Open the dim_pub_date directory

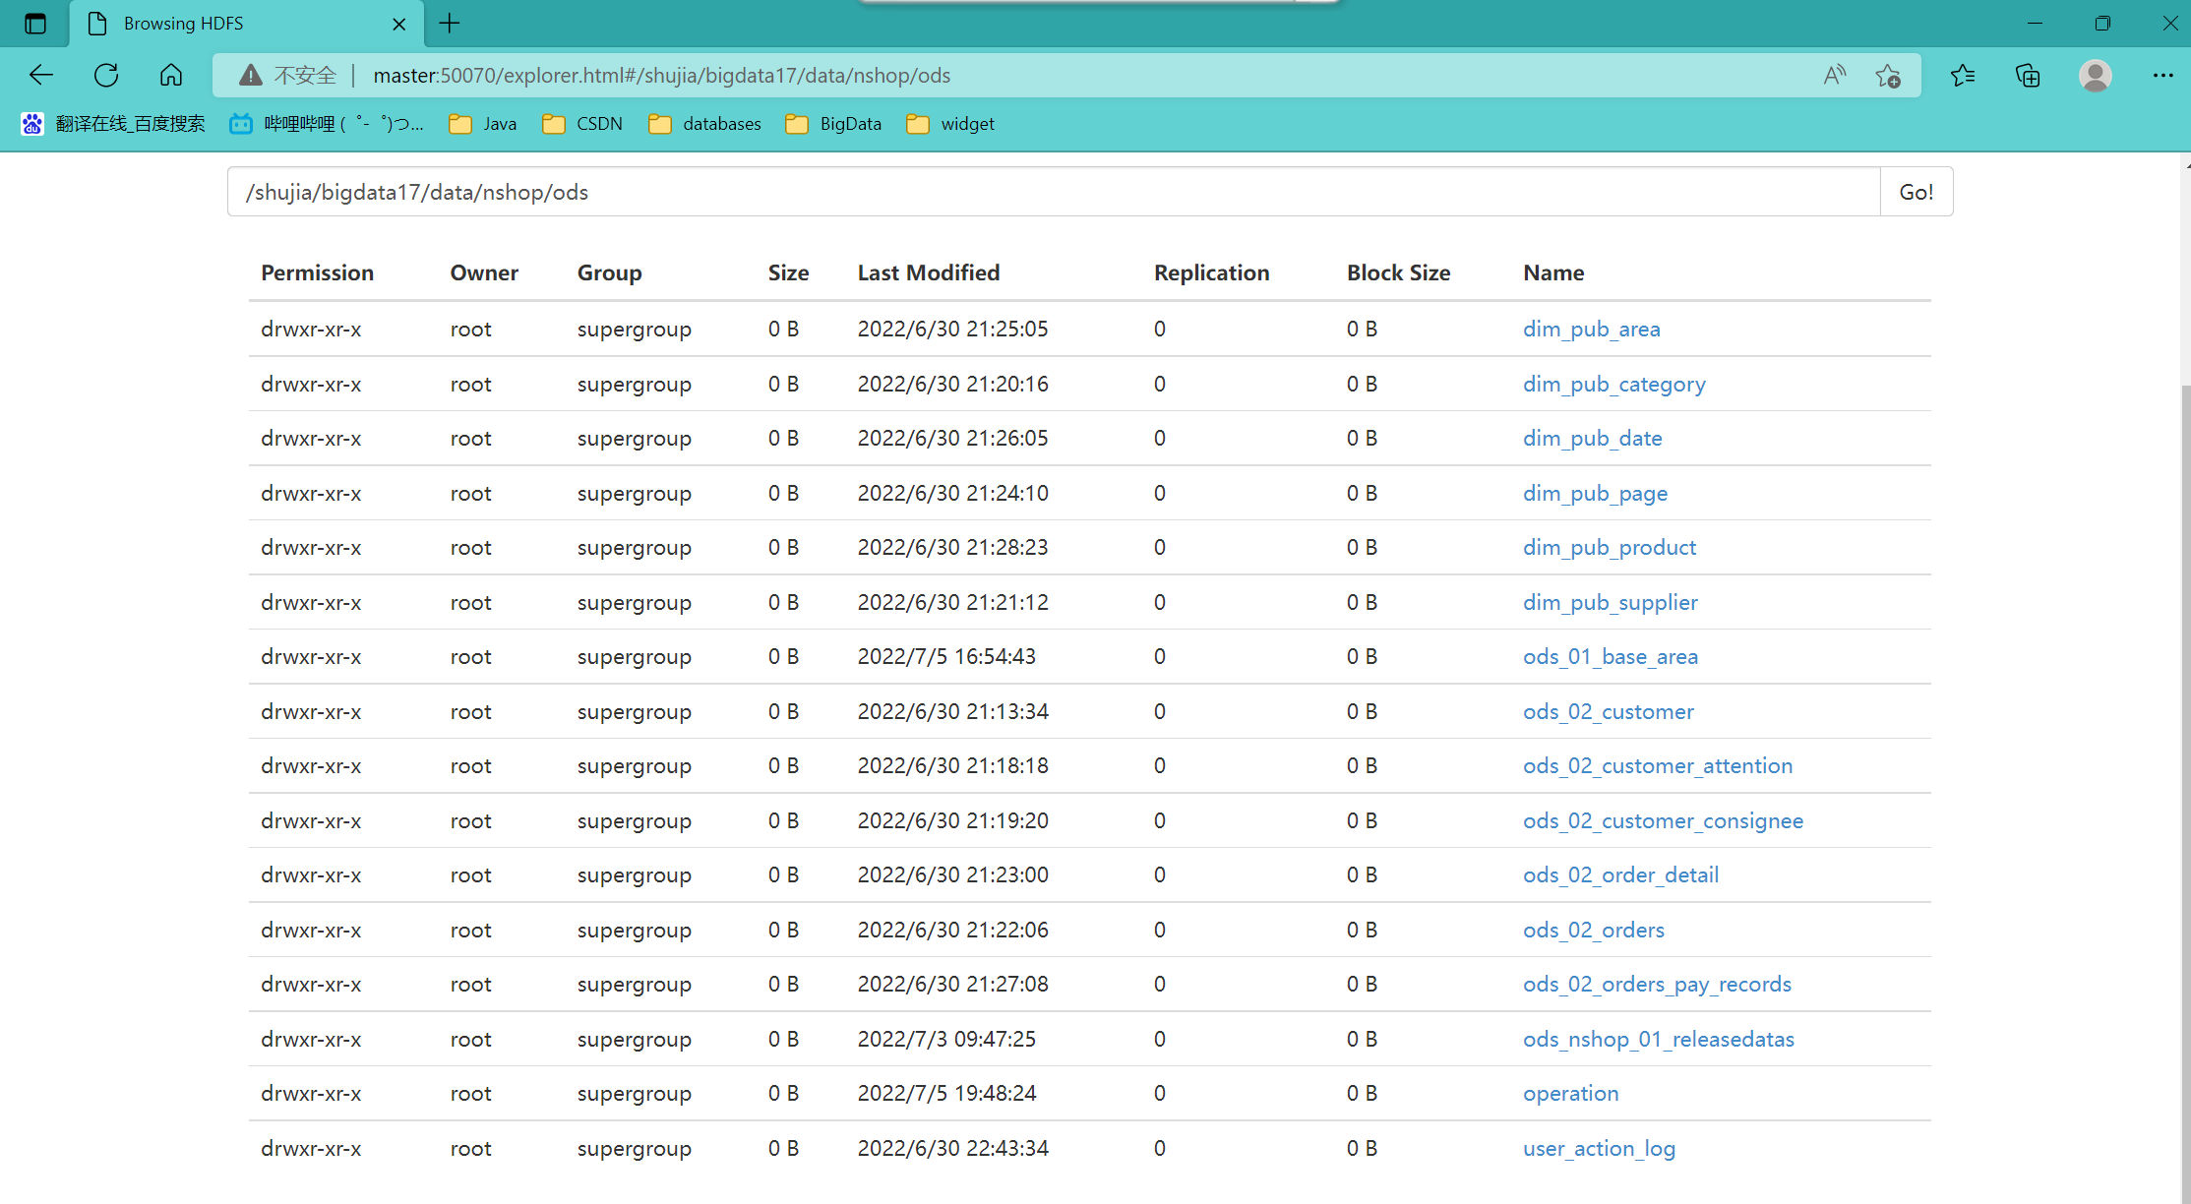[1593, 439]
